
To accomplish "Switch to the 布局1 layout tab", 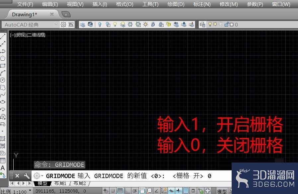I will tap(60, 183).
